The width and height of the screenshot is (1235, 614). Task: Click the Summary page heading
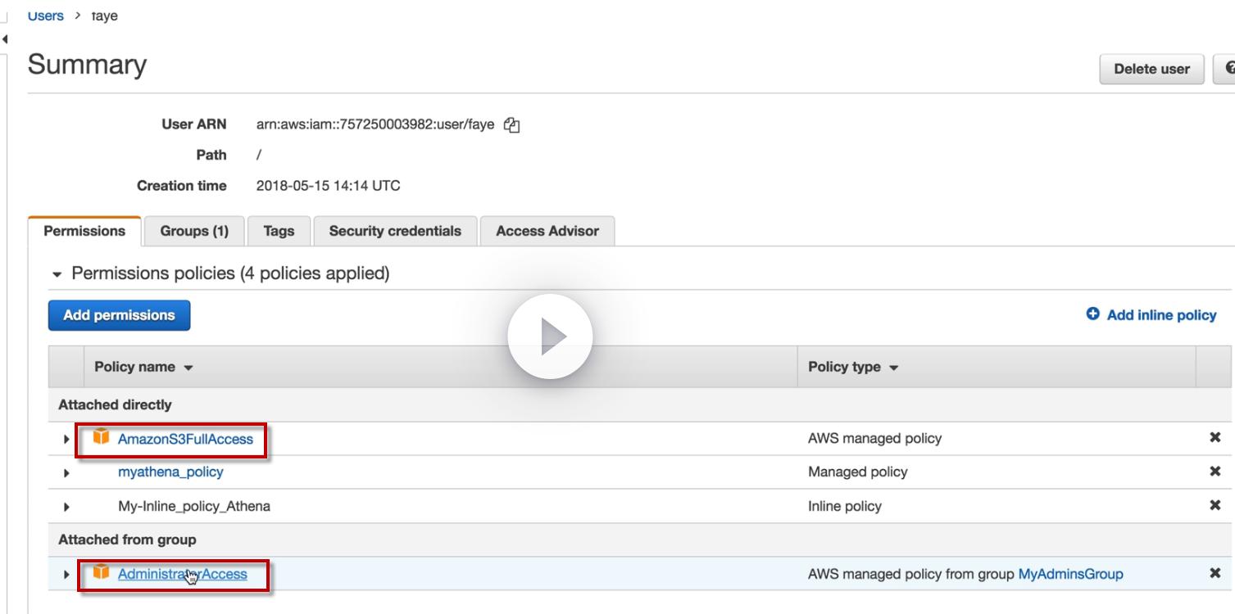[x=87, y=65]
